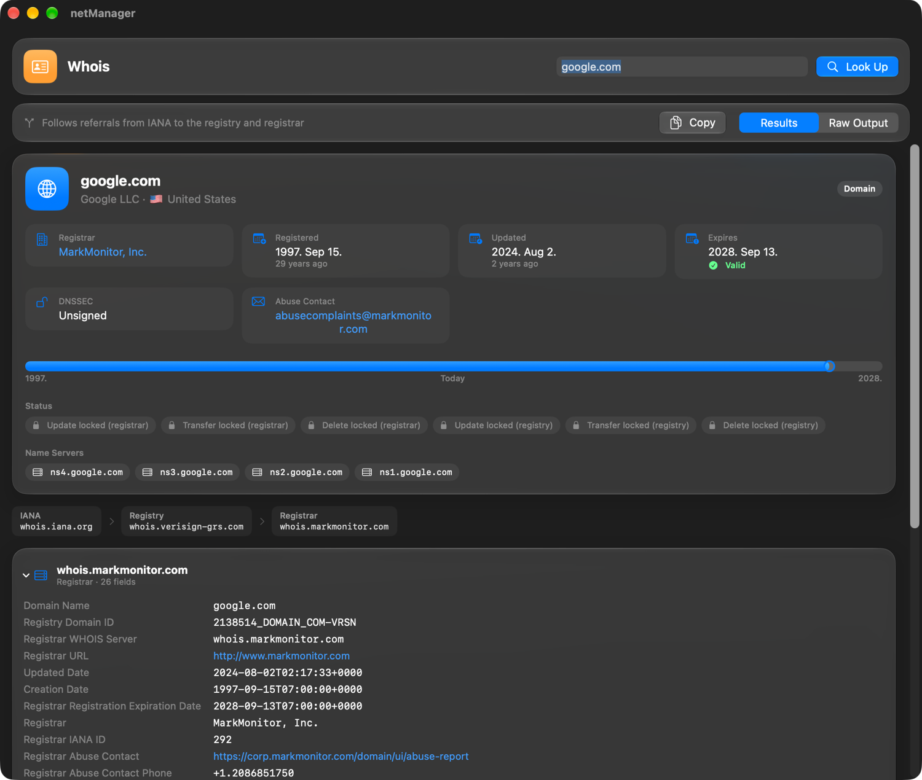Open the http://www.markmonitor.com URL

(x=282, y=656)
